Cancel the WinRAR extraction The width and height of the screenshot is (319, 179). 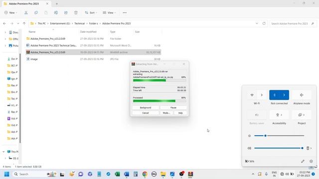146,113
